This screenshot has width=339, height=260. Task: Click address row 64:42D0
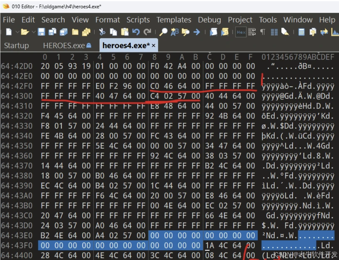point(17,66)
